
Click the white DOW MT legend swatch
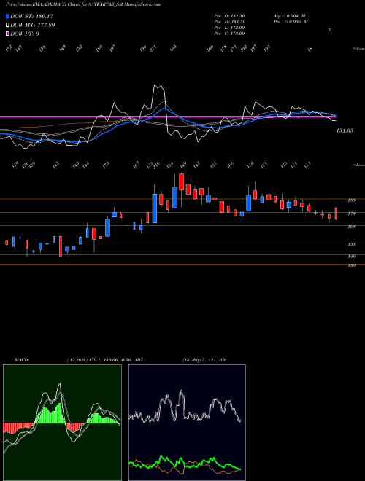pyautogui.click(x=7, y=25)
